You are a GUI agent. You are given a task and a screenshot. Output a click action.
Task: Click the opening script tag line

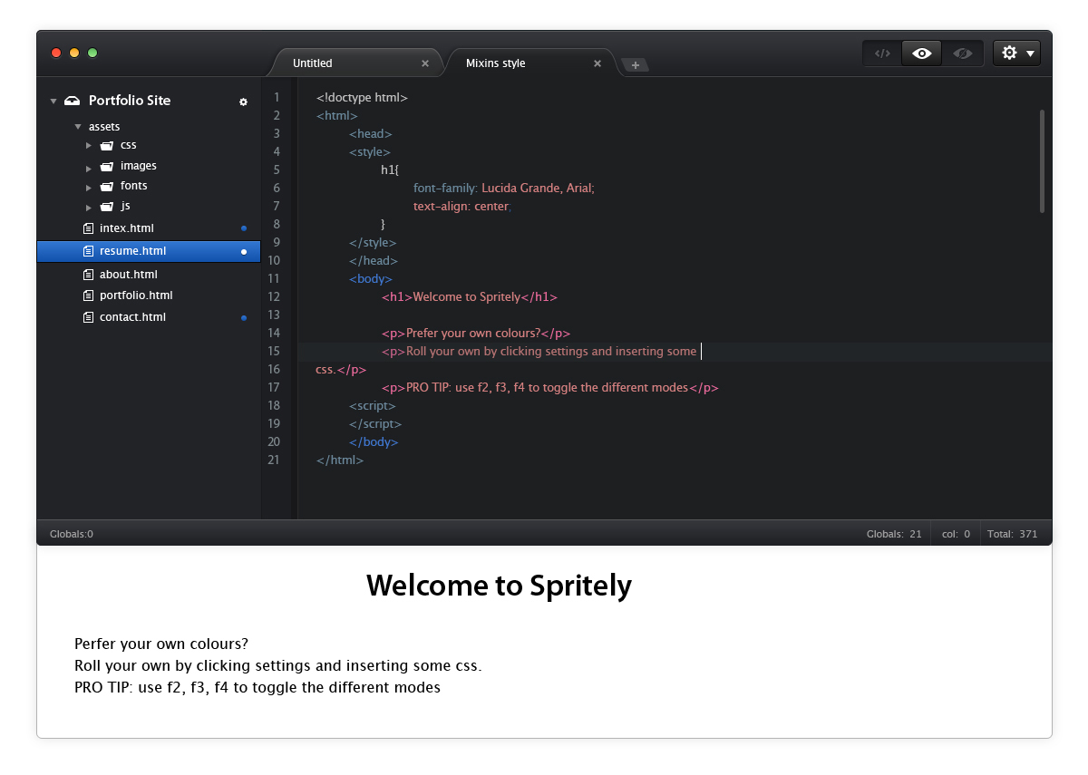(373, 405)
